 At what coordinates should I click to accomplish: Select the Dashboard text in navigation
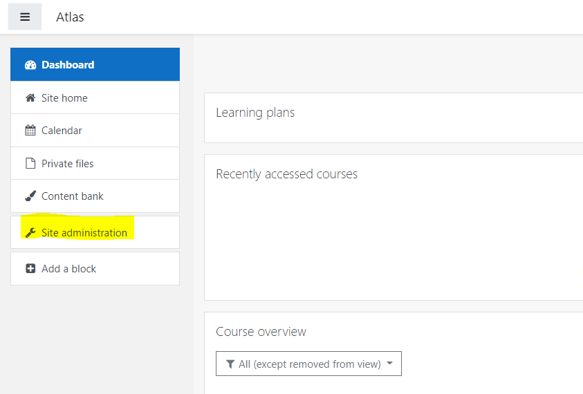pos(68,65)
